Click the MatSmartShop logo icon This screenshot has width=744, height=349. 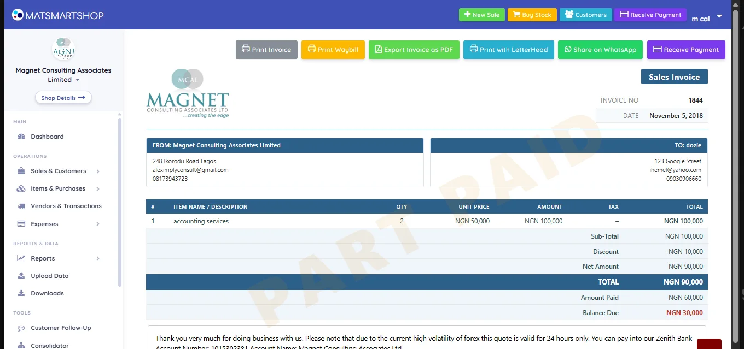click(18, 15)
